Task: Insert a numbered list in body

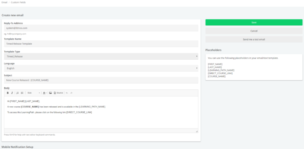Action: click(17, 93)
